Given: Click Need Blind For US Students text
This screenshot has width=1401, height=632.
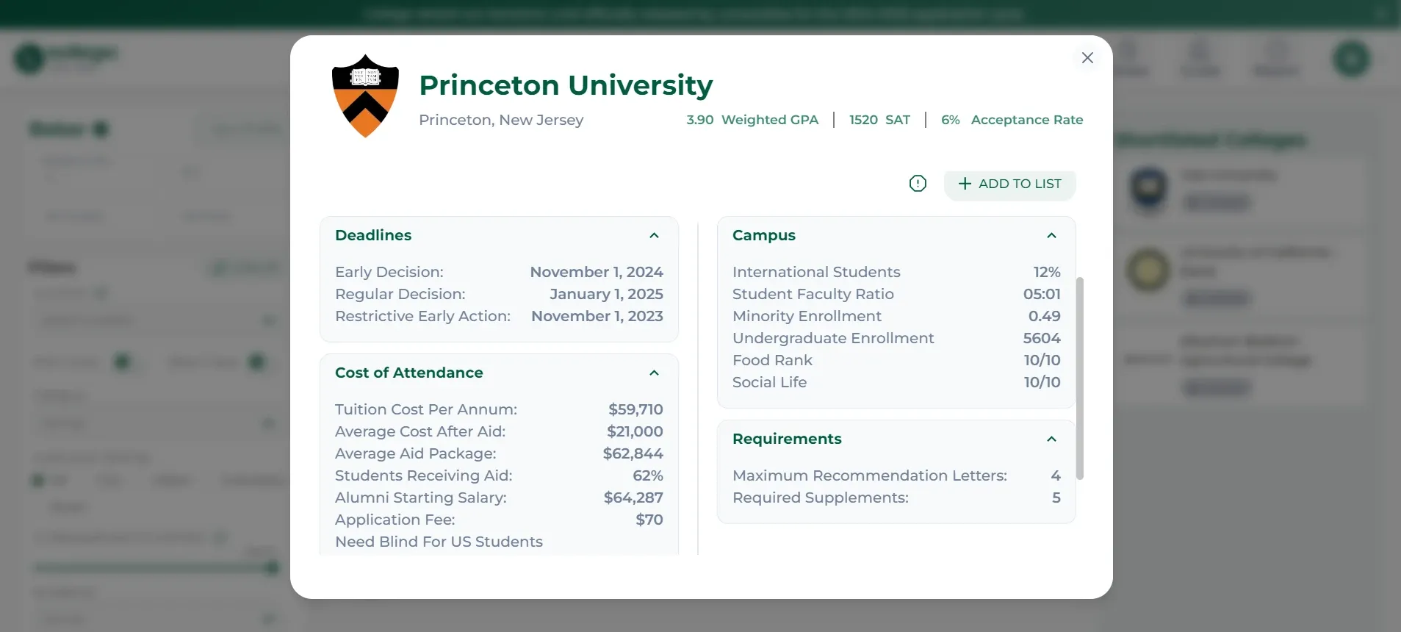Looking at the screenshot, I should tap(439, 542).
